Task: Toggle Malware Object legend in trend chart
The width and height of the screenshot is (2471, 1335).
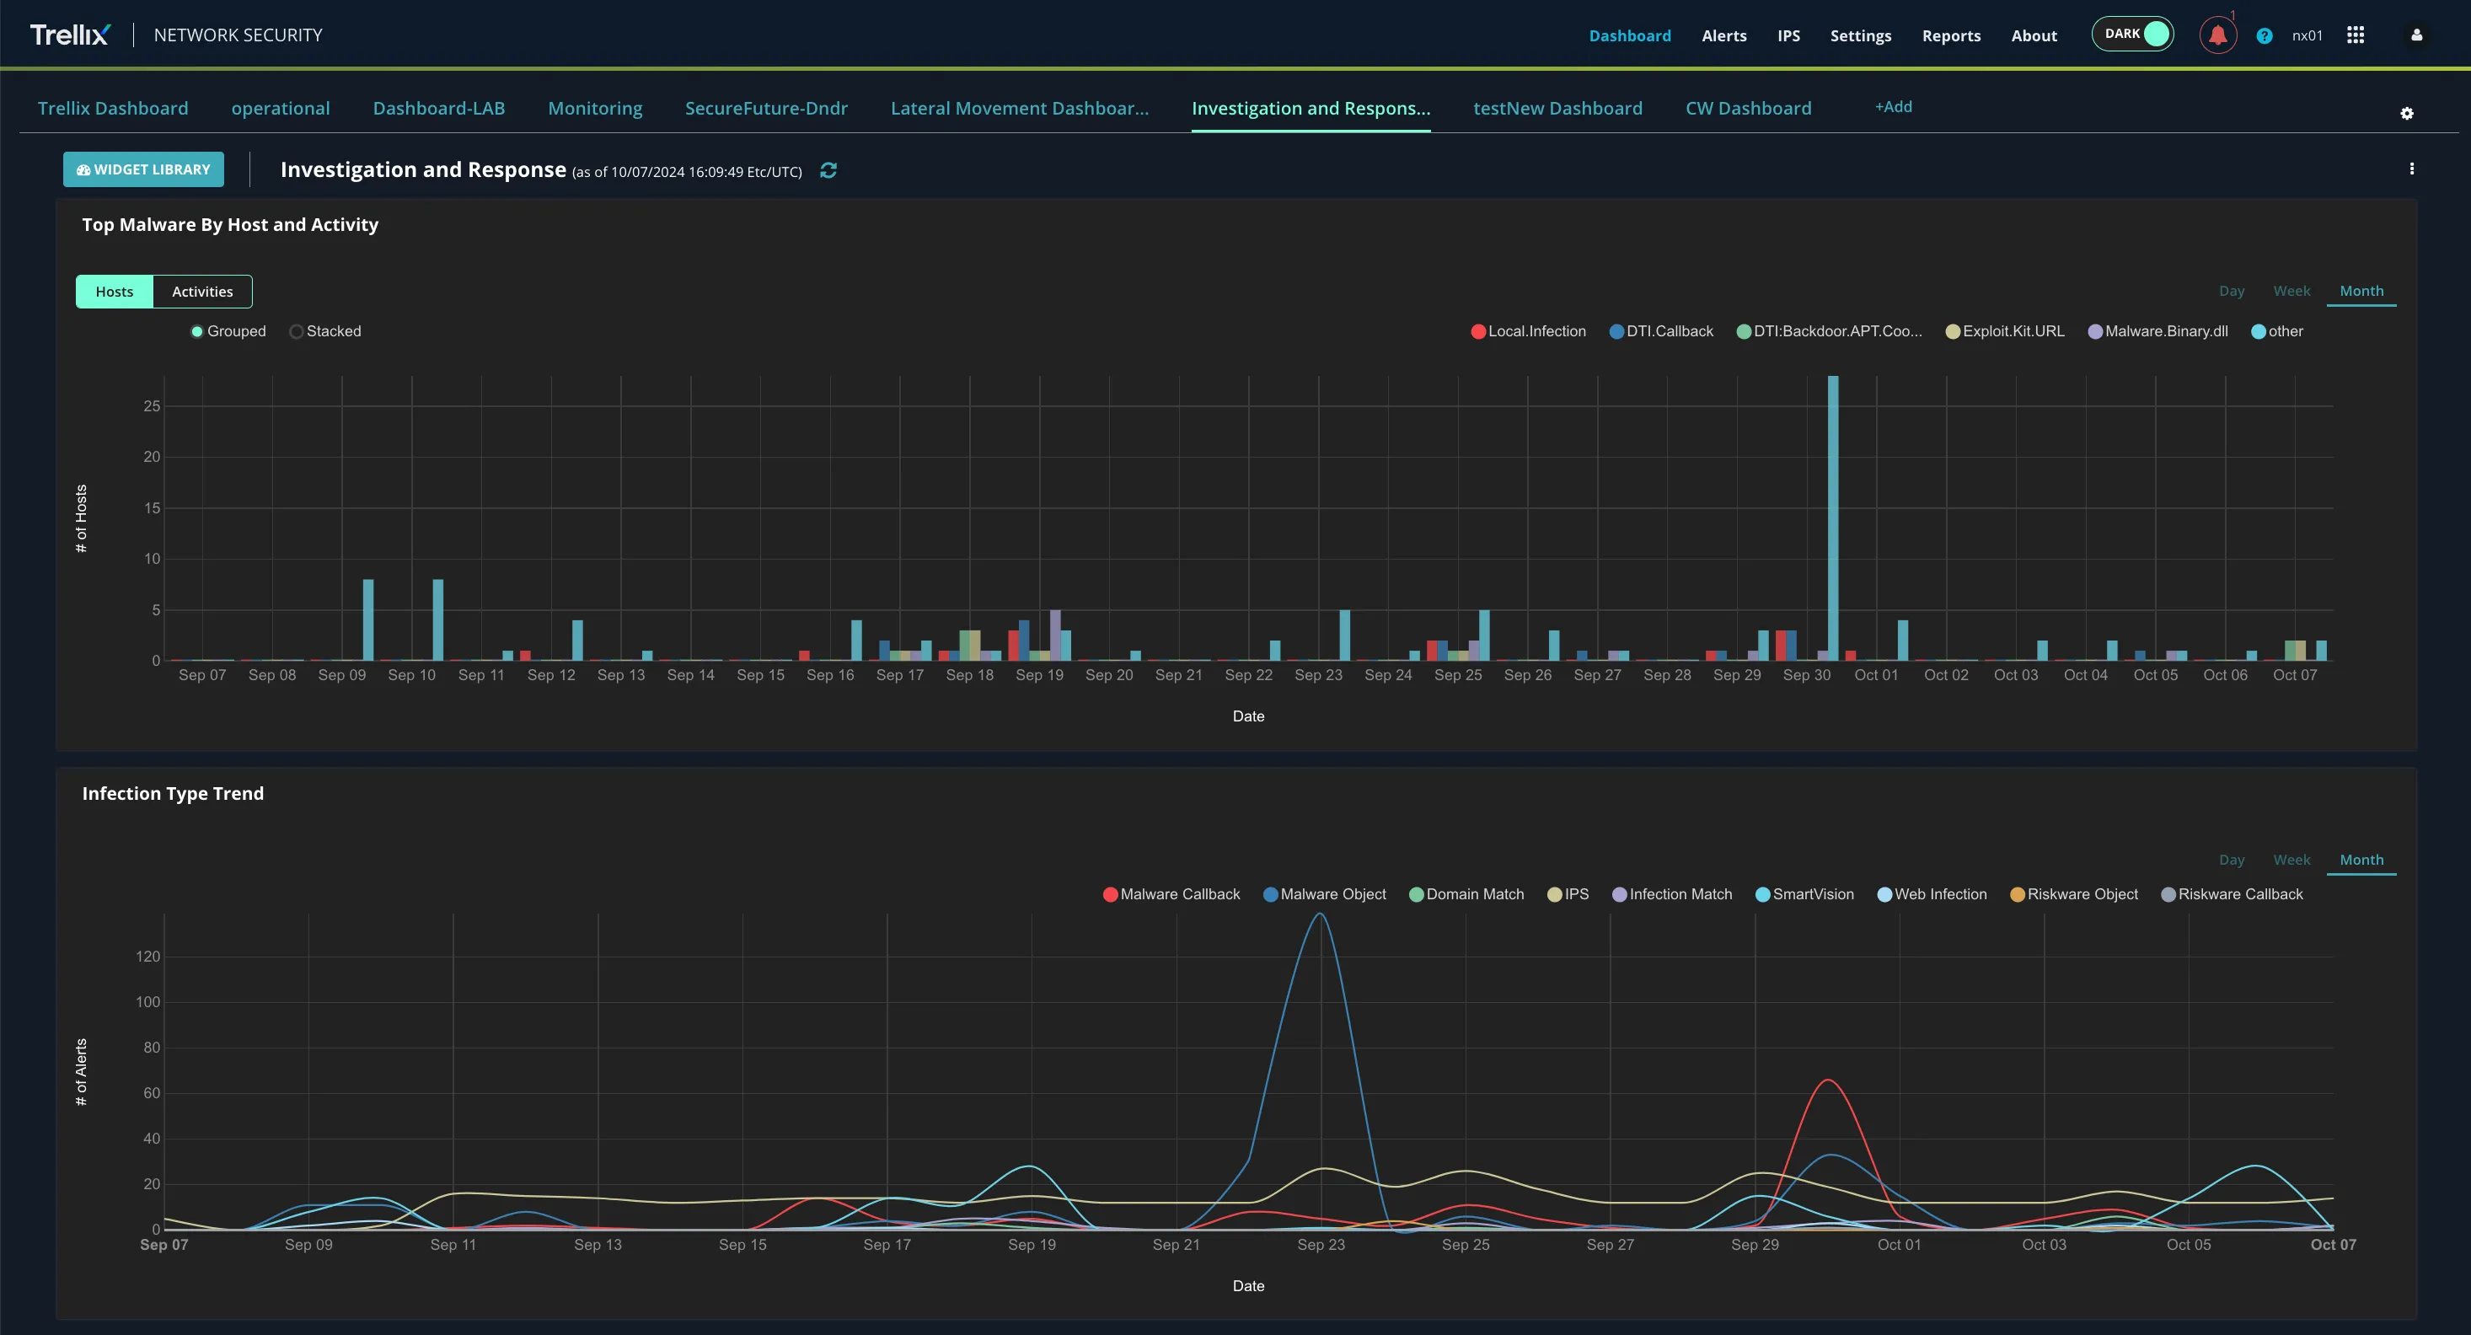Action: [1270, 894]
